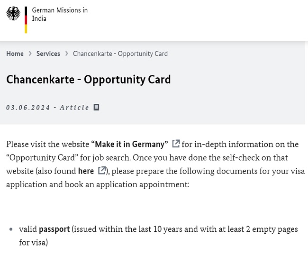Click the chevron after Home breadcrumb
The image size is (308, 256).
(30, 54)
